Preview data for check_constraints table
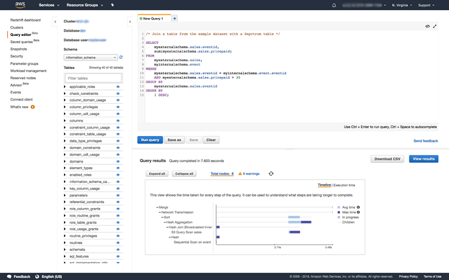 tap(118, 94)
